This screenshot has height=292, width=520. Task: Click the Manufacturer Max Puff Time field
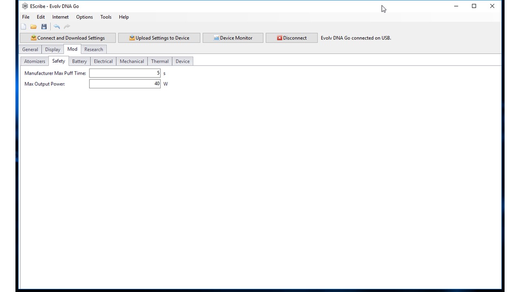pos(125,73)
